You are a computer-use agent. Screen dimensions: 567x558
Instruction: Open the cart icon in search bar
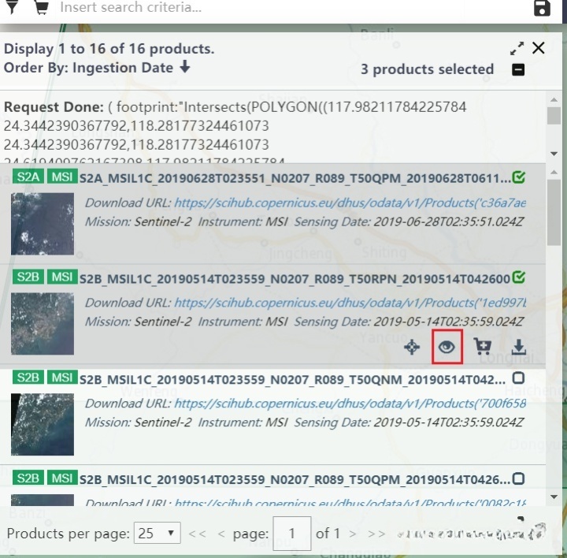42,7
